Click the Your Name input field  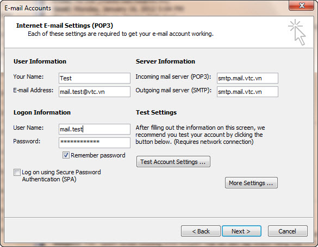point(95,78)
